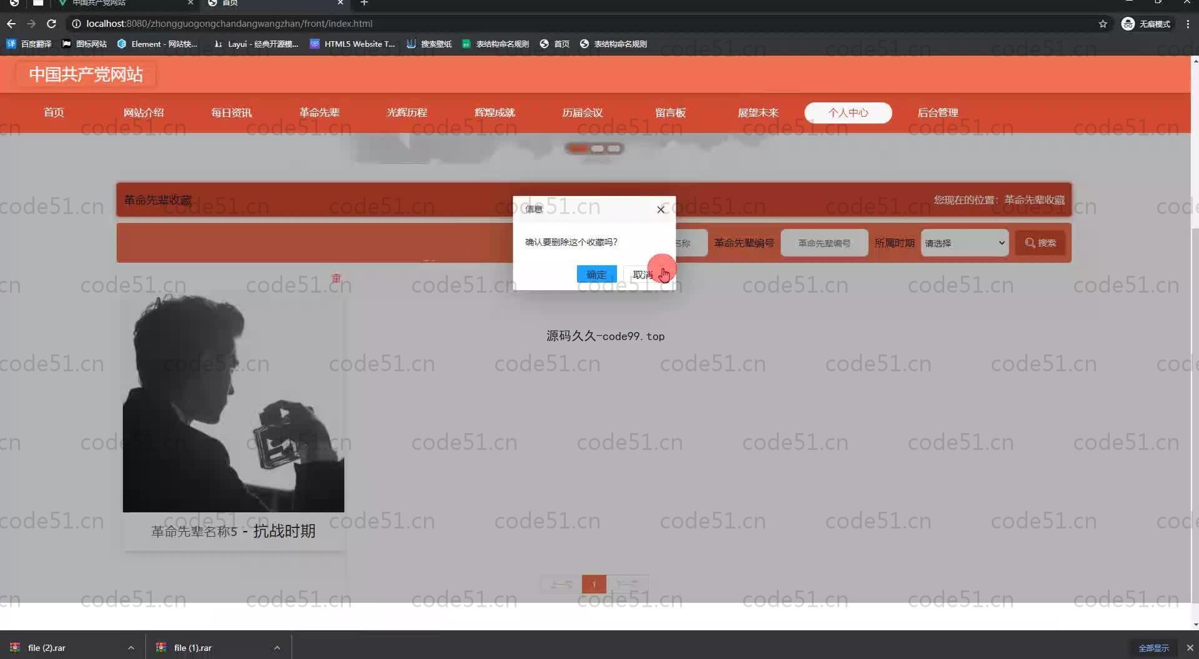Open the 每日资讯 navigation item
Image resolution: width=1199 pixels, height=659 pixels.
tap(232, 112)
